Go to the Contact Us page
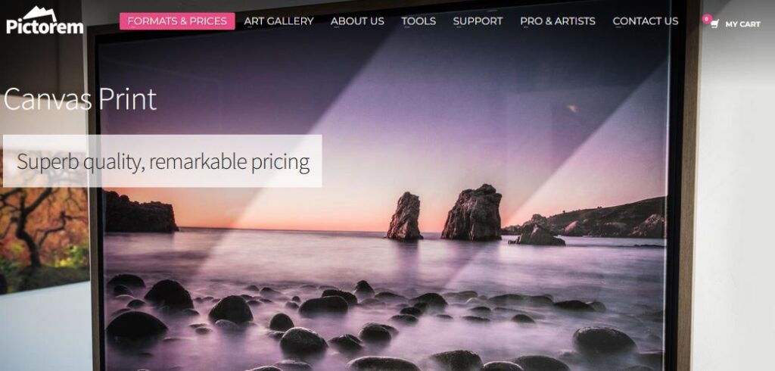The width and height of the screenshot is (775, 371). pos(646,21)
